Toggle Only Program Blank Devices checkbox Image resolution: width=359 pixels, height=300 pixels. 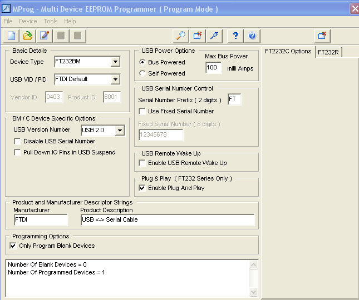tap(13, 246)
